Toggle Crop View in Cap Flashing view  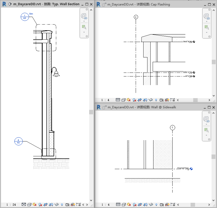point(140,100)
